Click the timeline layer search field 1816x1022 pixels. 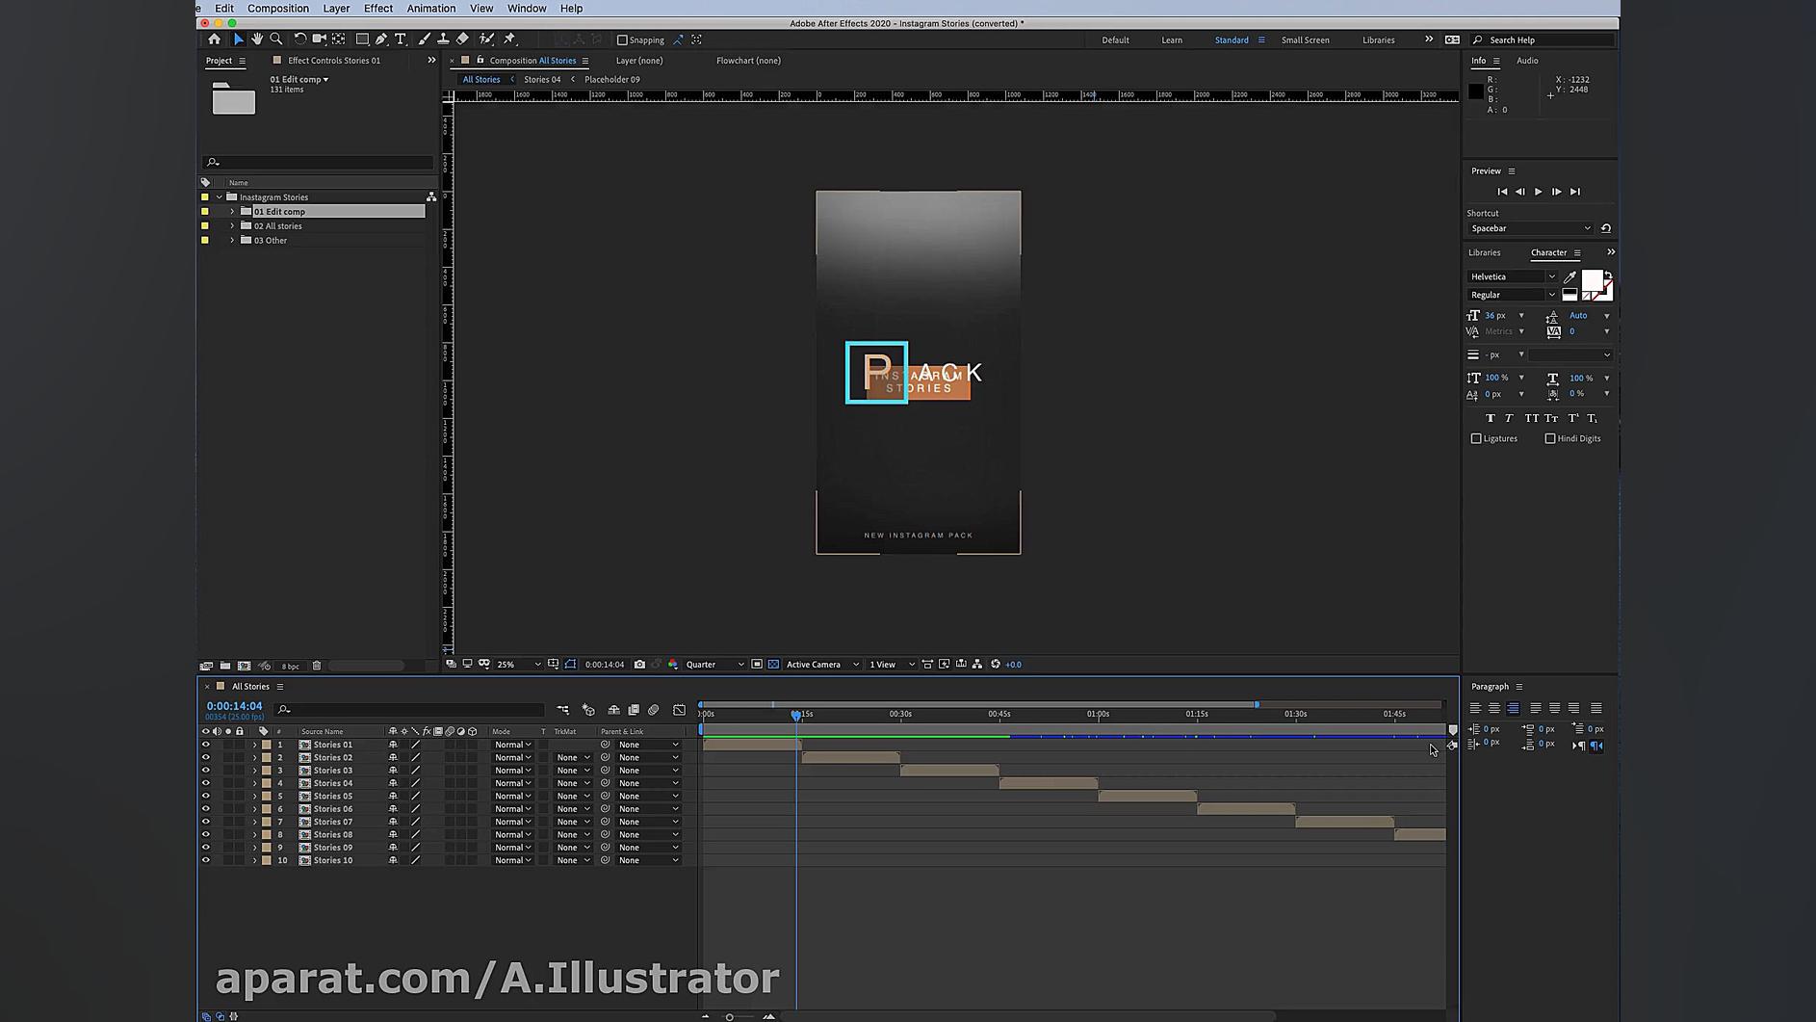point(414,710)
